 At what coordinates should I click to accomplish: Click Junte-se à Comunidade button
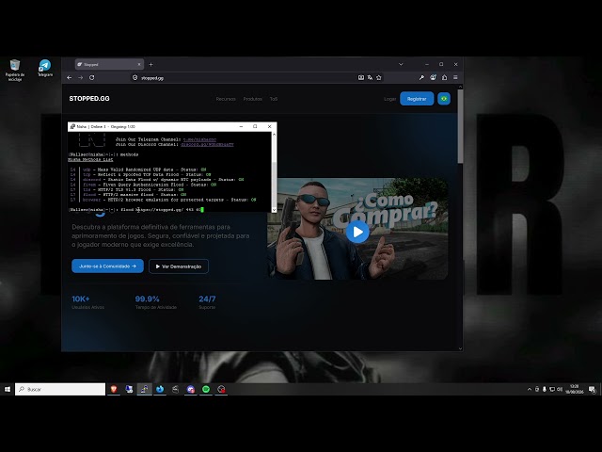107,266
